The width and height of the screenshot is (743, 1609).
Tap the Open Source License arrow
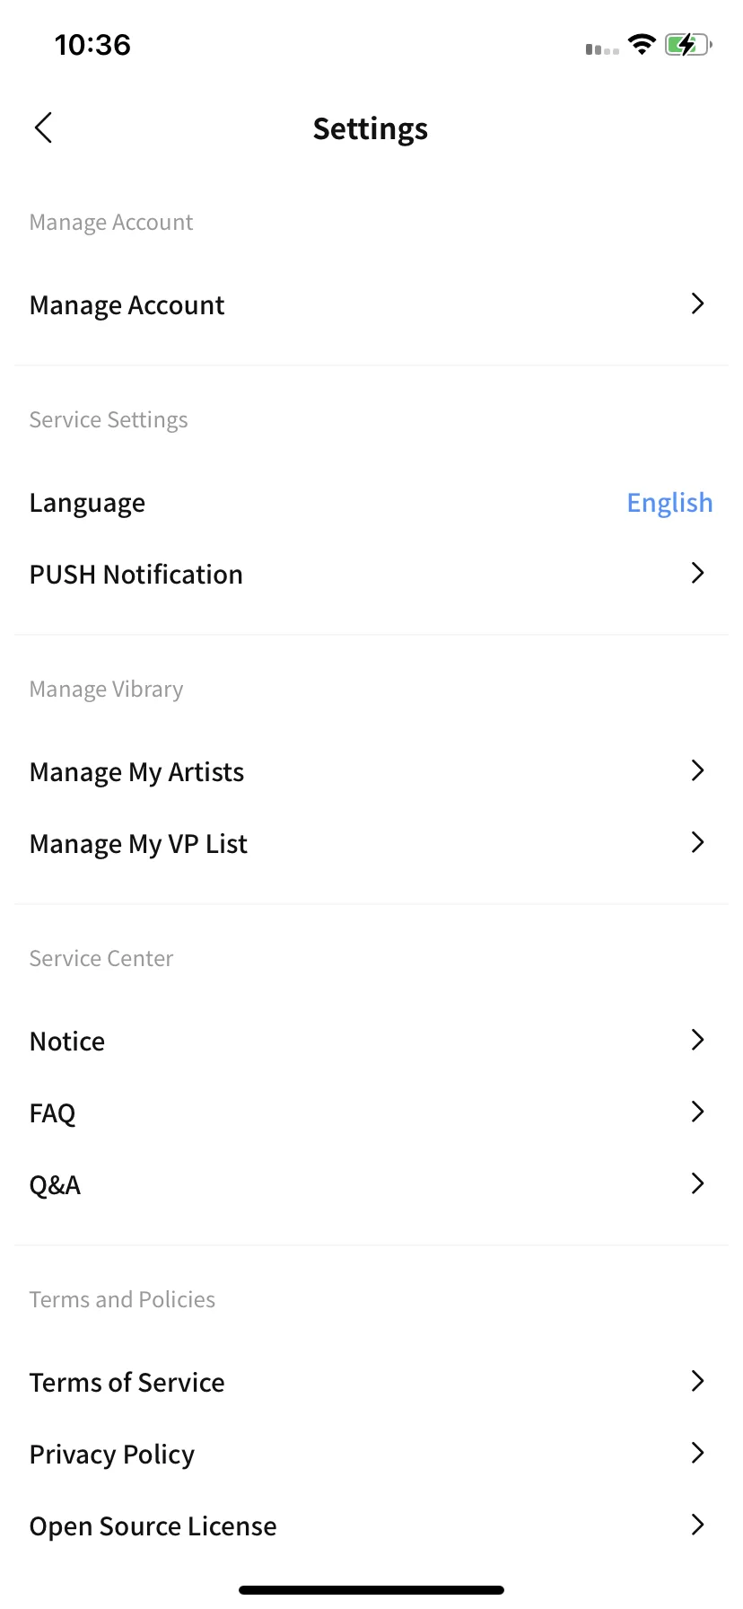click(x=697, y=1525)
